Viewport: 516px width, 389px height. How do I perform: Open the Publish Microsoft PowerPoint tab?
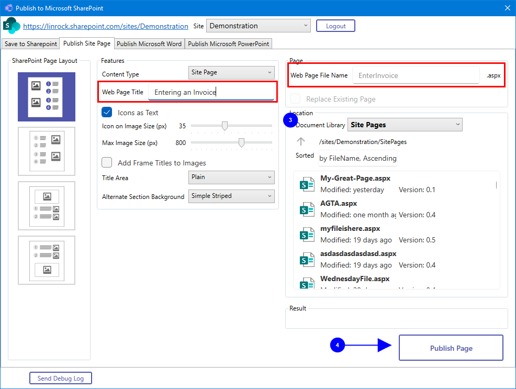[x=228, y=44]
